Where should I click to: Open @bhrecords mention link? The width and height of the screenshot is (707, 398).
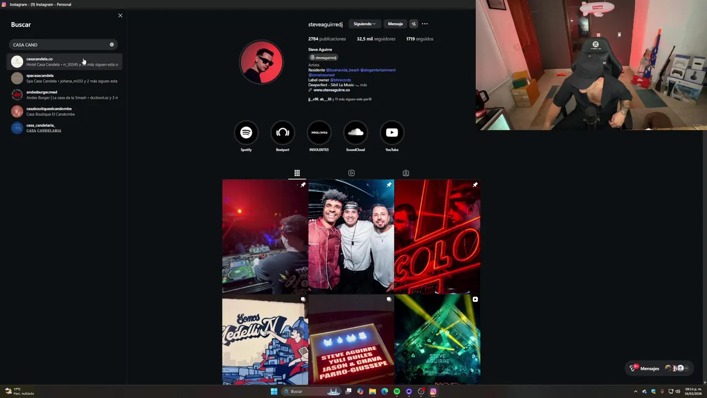pos(340,80)
